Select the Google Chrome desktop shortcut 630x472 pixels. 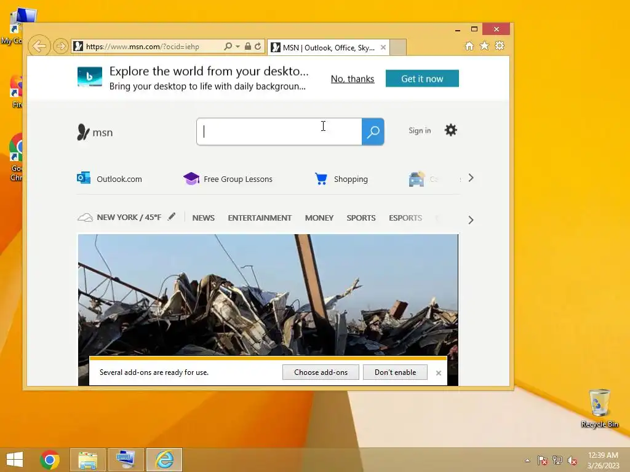pyautogui.click(x=16, y=157)
